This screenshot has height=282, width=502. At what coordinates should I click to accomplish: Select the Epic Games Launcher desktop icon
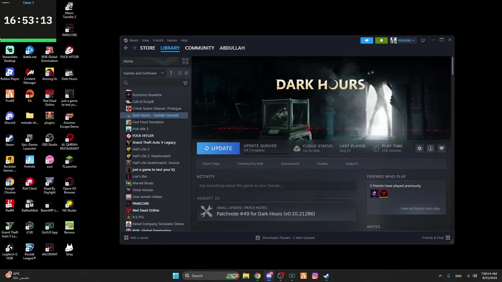pos(29,142)
